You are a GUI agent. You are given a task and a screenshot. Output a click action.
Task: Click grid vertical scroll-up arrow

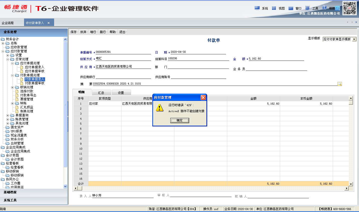pos(351,98)
